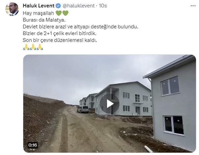This screenshot has height=155, width=199.
Task: Click the 'Burası da Malatya.' line
Action: 44,20
